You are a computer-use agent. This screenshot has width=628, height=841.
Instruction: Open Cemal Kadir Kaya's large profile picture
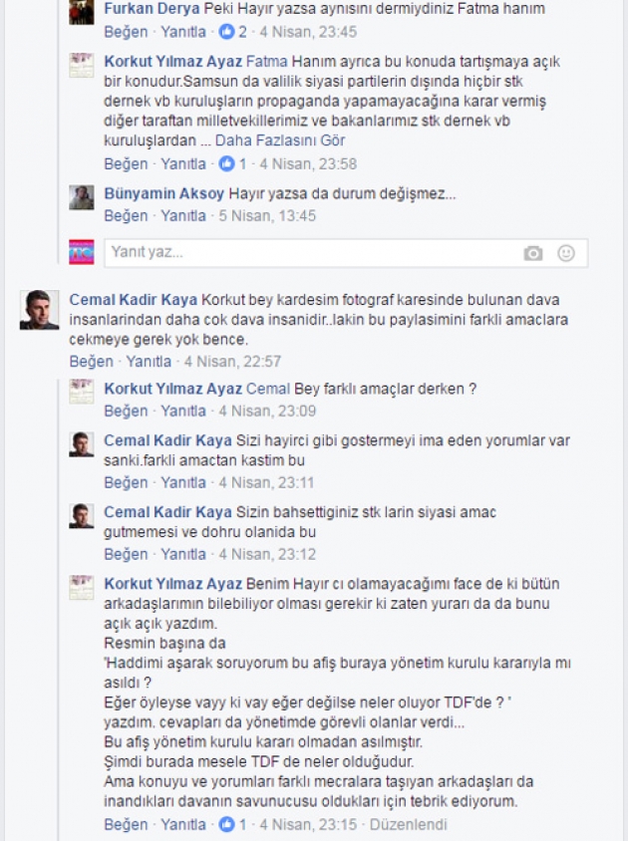pos(39,310)
